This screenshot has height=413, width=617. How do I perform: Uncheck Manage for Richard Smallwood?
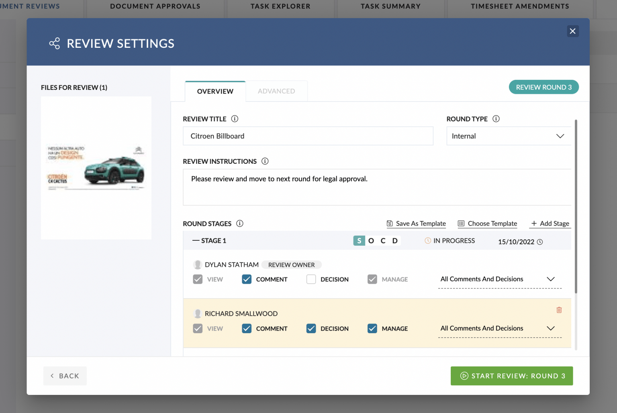click(x=372, y=329)
